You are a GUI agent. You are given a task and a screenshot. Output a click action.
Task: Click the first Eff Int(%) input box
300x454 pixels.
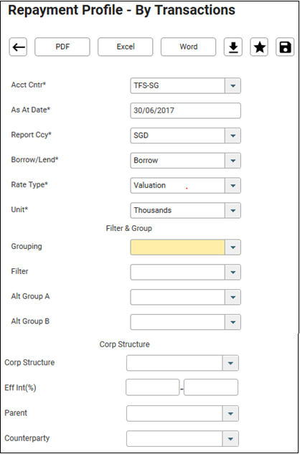(152, 387)
